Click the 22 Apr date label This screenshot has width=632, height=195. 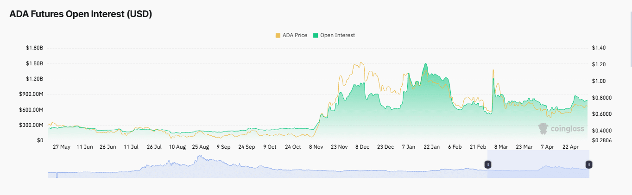570,147
